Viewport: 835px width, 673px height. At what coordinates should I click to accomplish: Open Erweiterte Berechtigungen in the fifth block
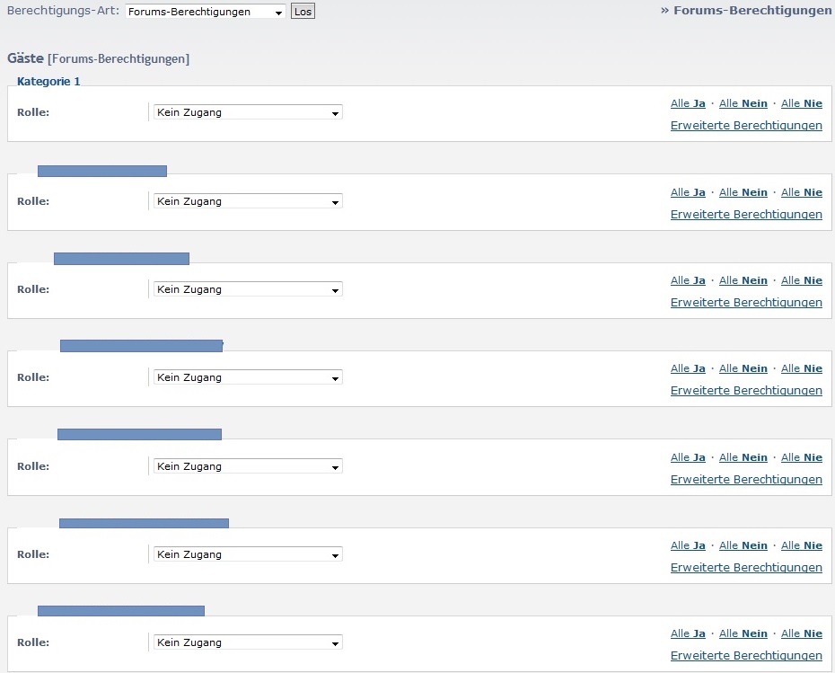pos(746,480)
